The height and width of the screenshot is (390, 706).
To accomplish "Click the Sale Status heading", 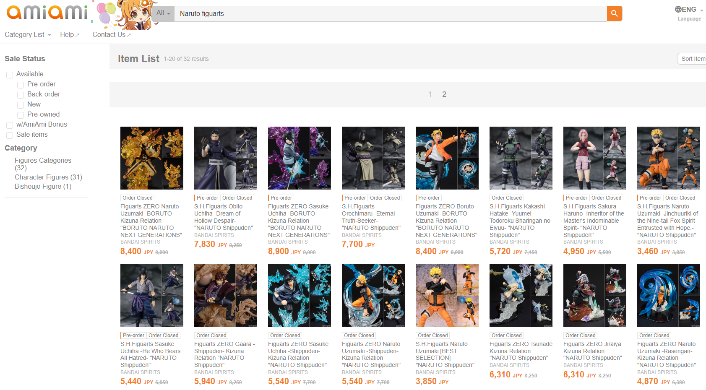I will (x=25, y=59).
